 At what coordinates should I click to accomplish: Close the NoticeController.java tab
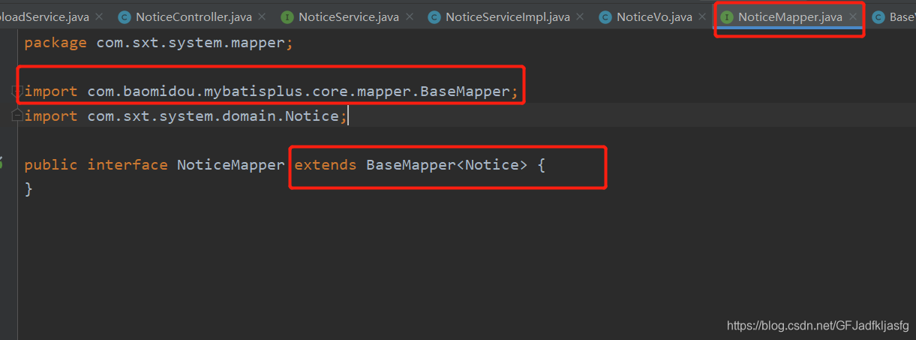[x=261, y=17]
